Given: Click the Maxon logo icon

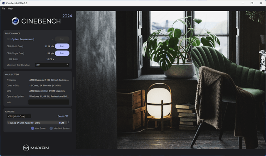Looking at the screenshot, I should (26, 148).
